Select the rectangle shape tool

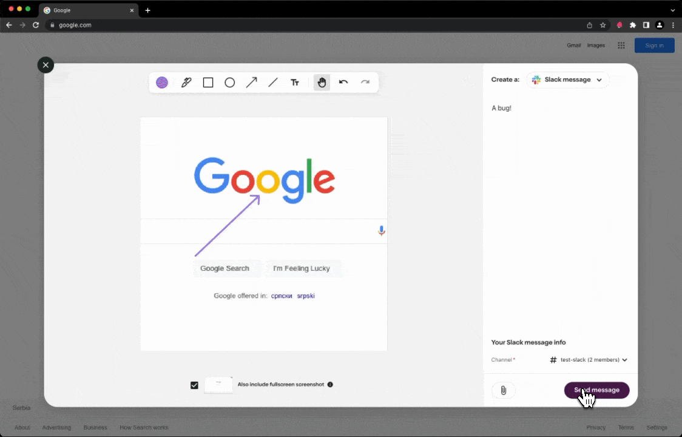[x=208, y=83]
